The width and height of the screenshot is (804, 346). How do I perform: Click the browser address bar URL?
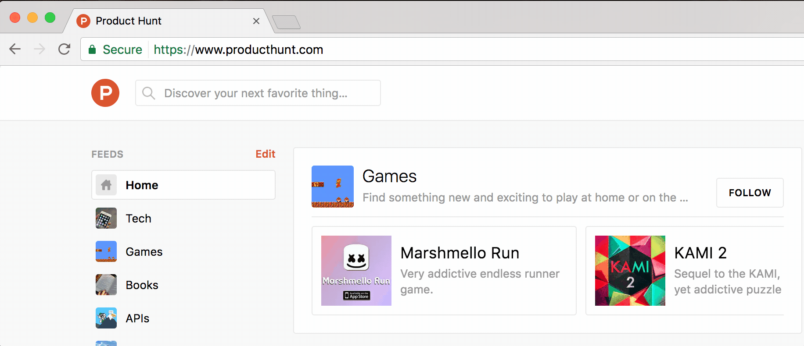coord(238,49)
